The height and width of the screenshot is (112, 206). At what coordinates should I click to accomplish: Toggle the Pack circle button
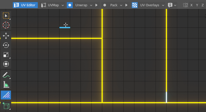(105, 5)
